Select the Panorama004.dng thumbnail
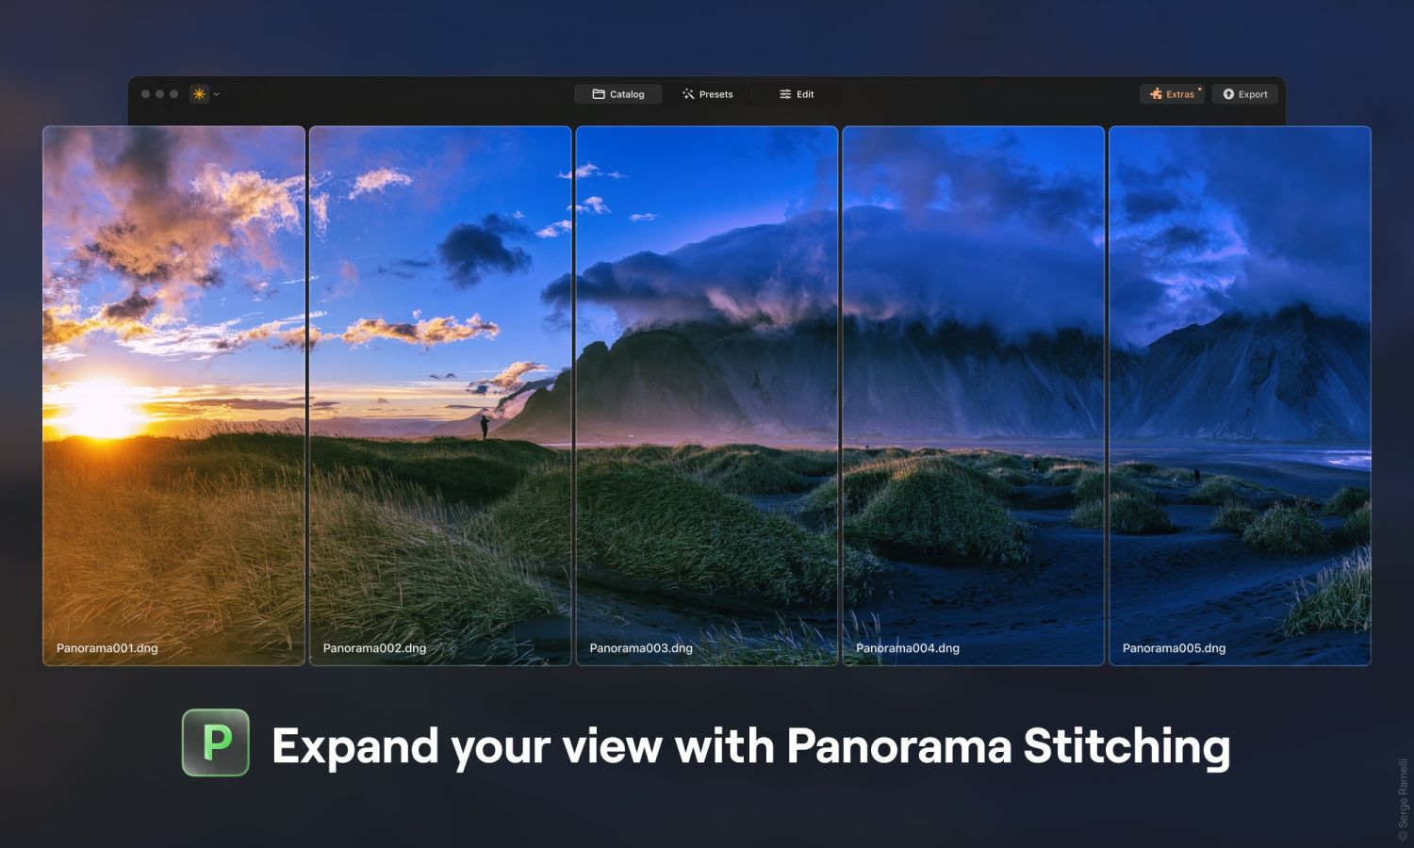1414x848 pixels. (973, 396)
